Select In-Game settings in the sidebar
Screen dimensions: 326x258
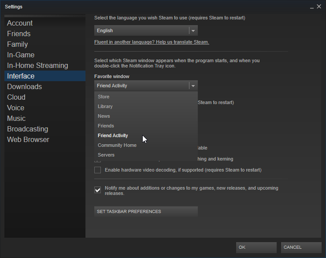click(x=45, y=55)
